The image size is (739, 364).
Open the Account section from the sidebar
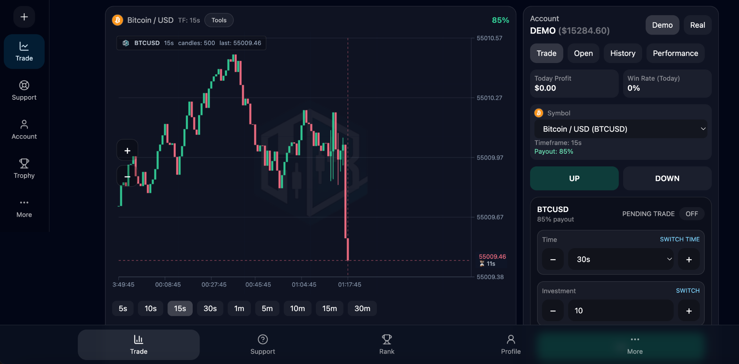[24, 129]
